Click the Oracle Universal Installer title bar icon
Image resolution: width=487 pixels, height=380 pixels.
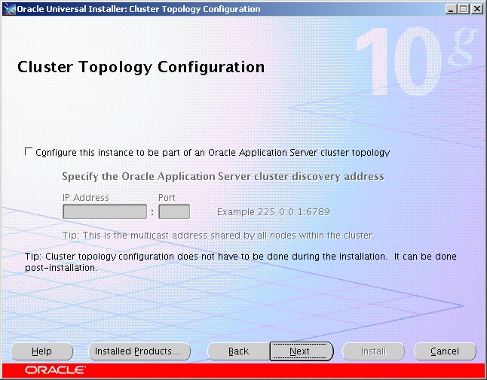9,9
